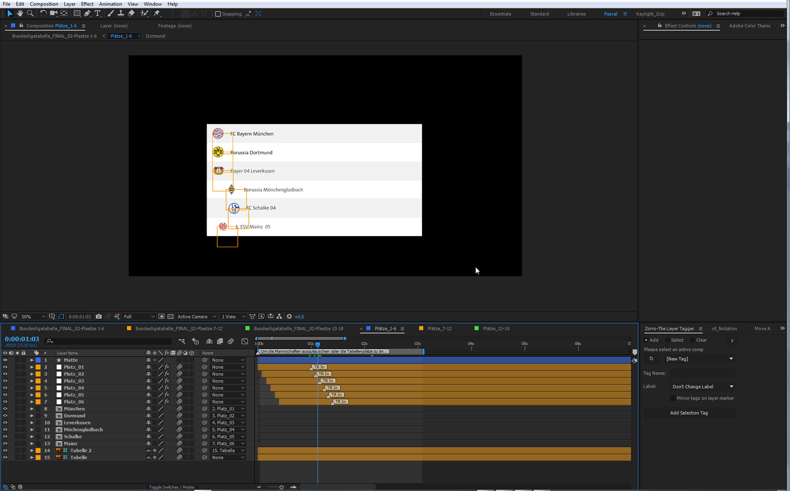The image size is (790, 491).
Task: Select the Pan Behind anchor point tool
Action: [64, 14]
